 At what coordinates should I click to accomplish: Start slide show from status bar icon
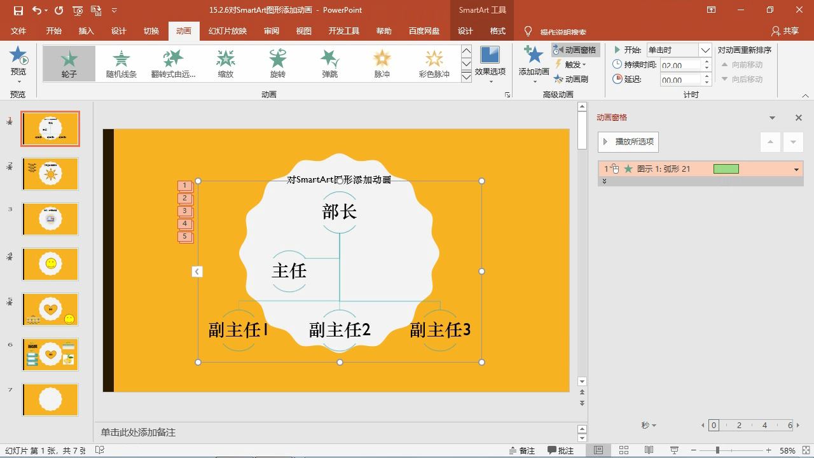pos(675,450)
